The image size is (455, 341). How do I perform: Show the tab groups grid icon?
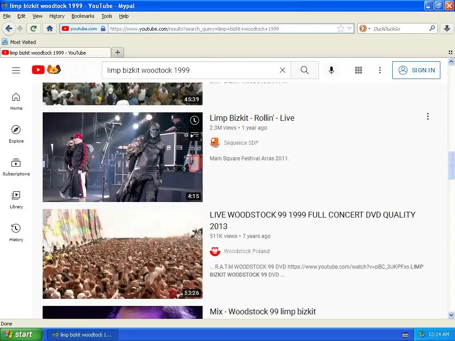(x=451, y=52)
